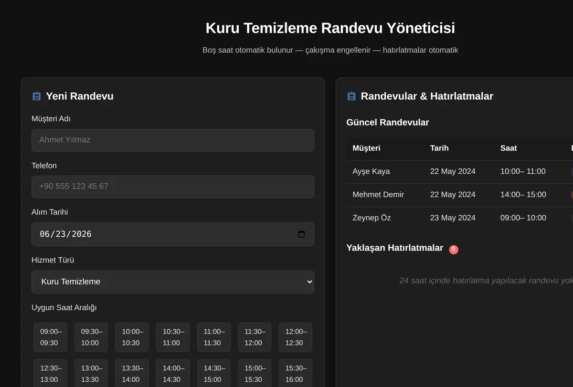
Task: Pick the 09:30–10:00 time slot
Action: pyautogui.click(x=91, y=337)
